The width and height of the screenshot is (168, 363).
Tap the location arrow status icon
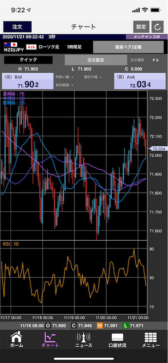point(29,10)
